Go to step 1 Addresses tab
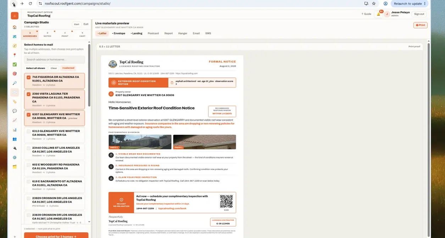445x238 pixels. click(x=30, y=34)
